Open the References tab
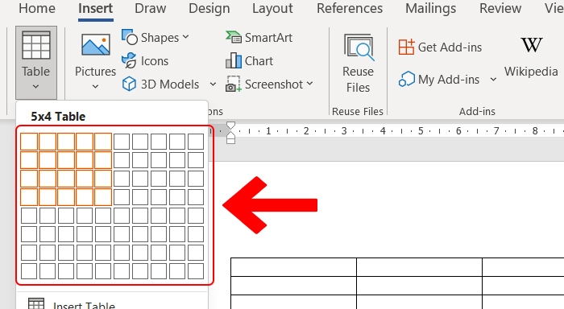Viewport: 564px width, 309px height. pyautogui.click(x=350, y=8)
